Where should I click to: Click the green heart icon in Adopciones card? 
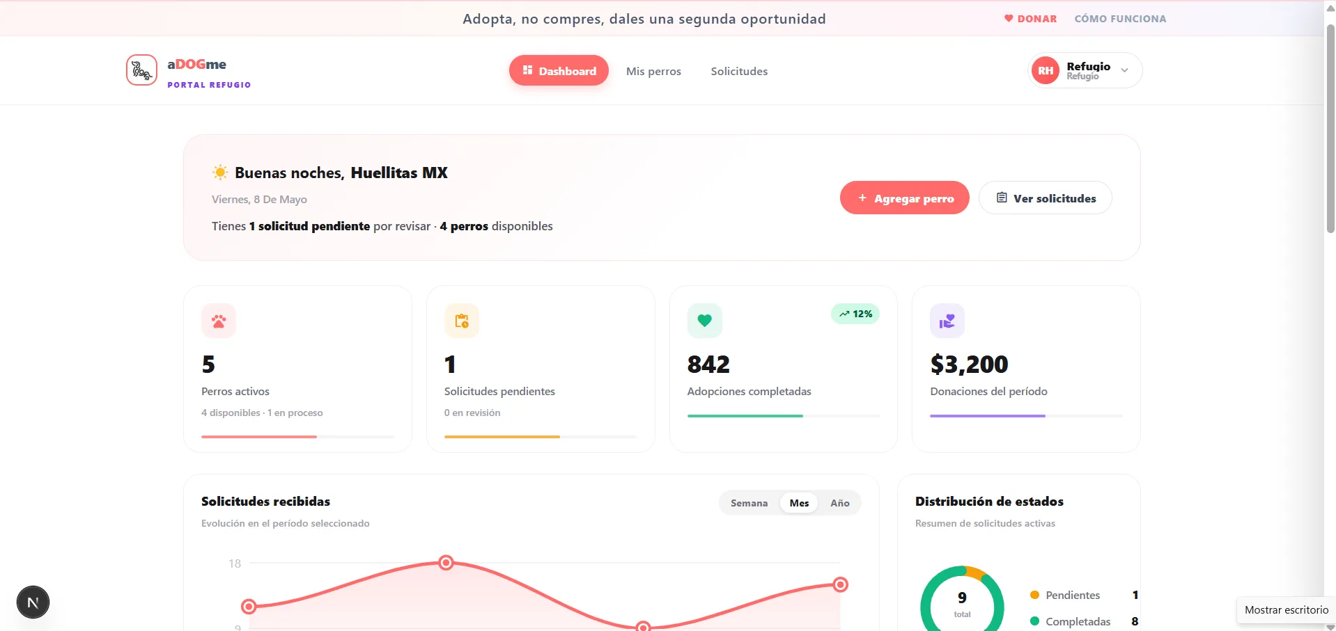(704, 321)
